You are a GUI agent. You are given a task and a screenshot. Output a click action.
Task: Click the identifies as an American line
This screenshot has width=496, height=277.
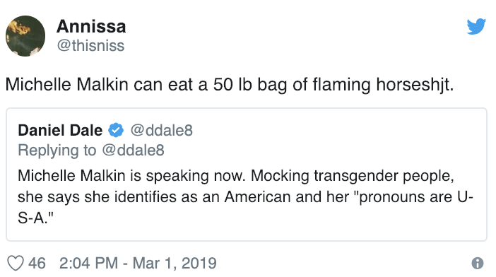pyautogui.click(x=245, y=197)
